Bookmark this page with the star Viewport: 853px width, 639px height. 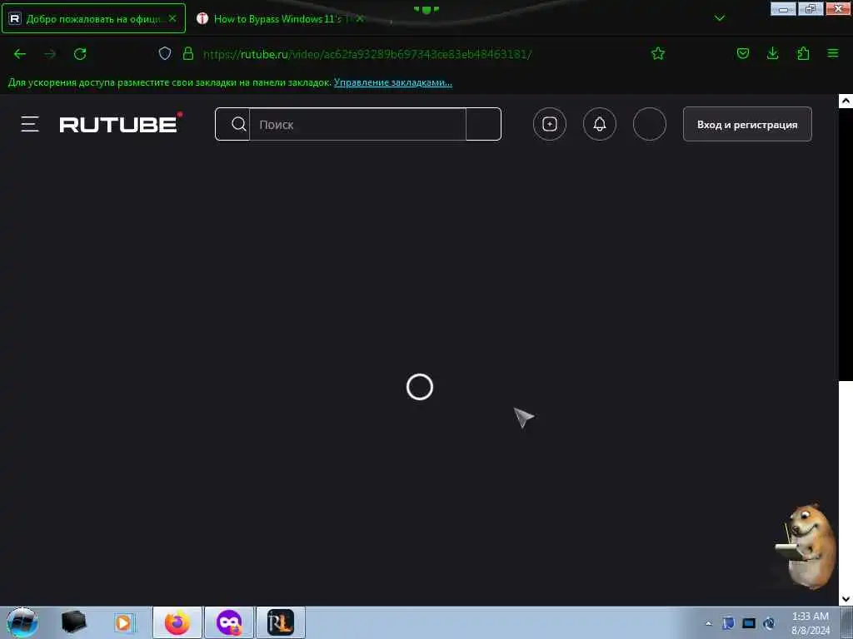658,53
